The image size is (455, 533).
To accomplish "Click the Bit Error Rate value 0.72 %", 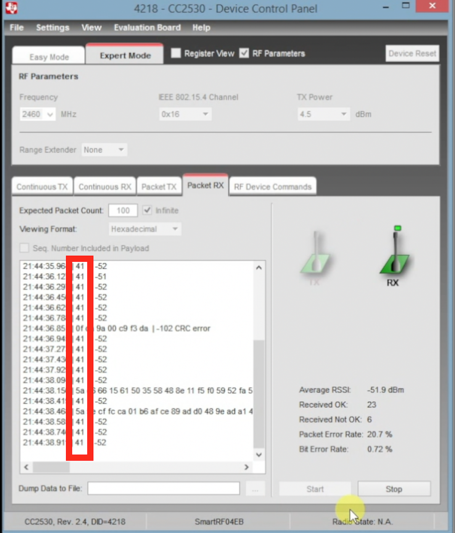I will point(380,449).
